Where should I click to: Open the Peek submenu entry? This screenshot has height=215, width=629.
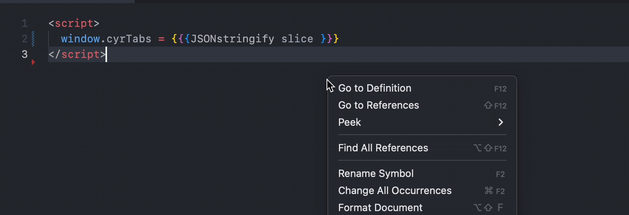[422, 122]
